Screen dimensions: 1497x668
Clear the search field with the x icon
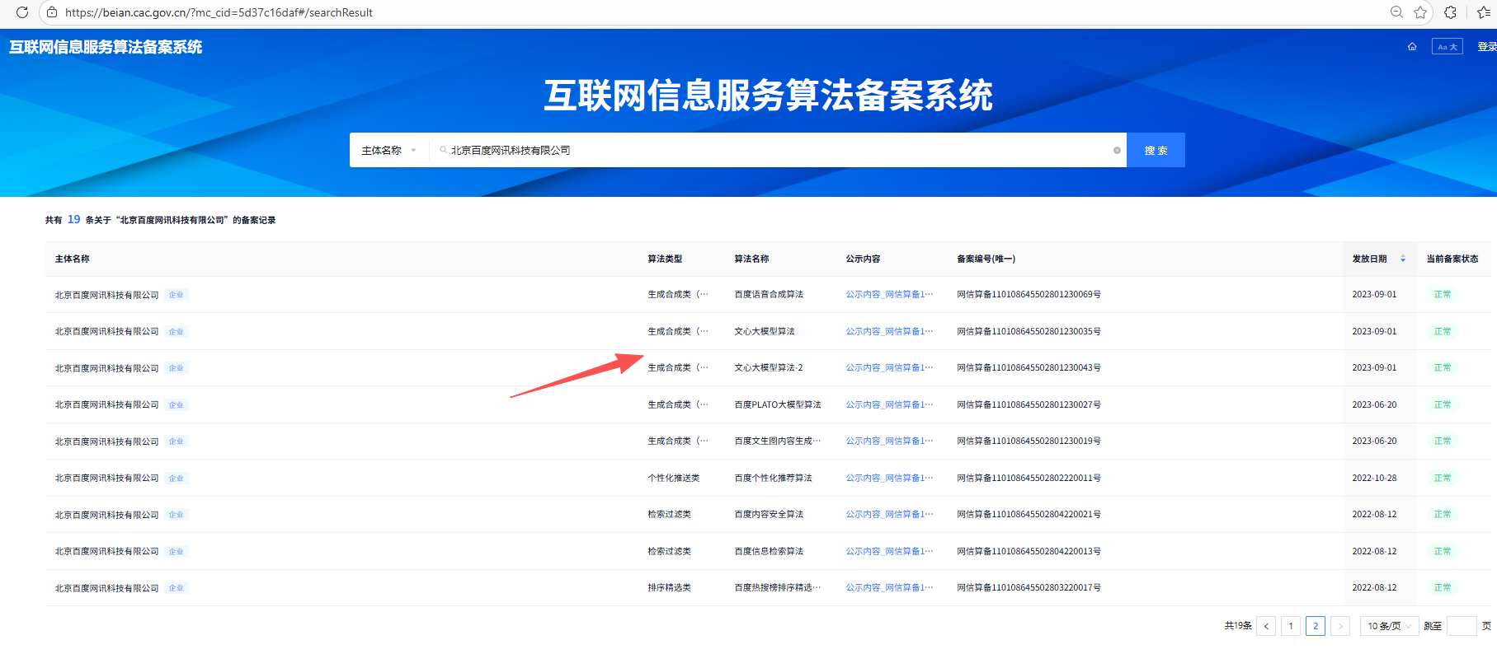point(1117,151)
